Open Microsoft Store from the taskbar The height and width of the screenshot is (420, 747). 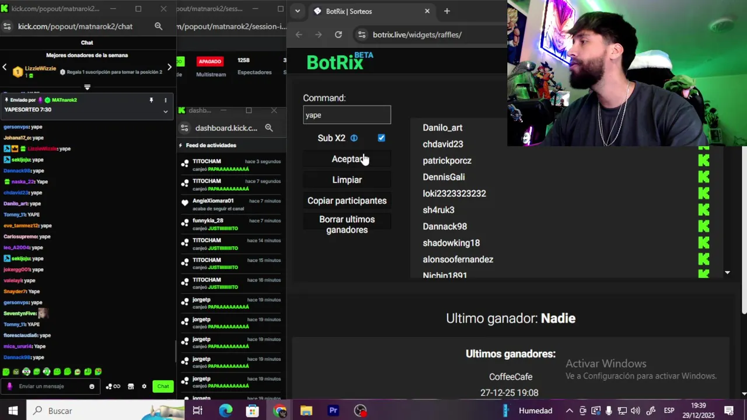(x=252, y=411)
